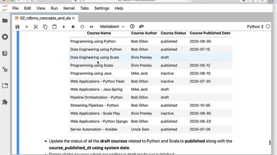
Task: Click the Course Name column header
Action: [x=99, y=33]
